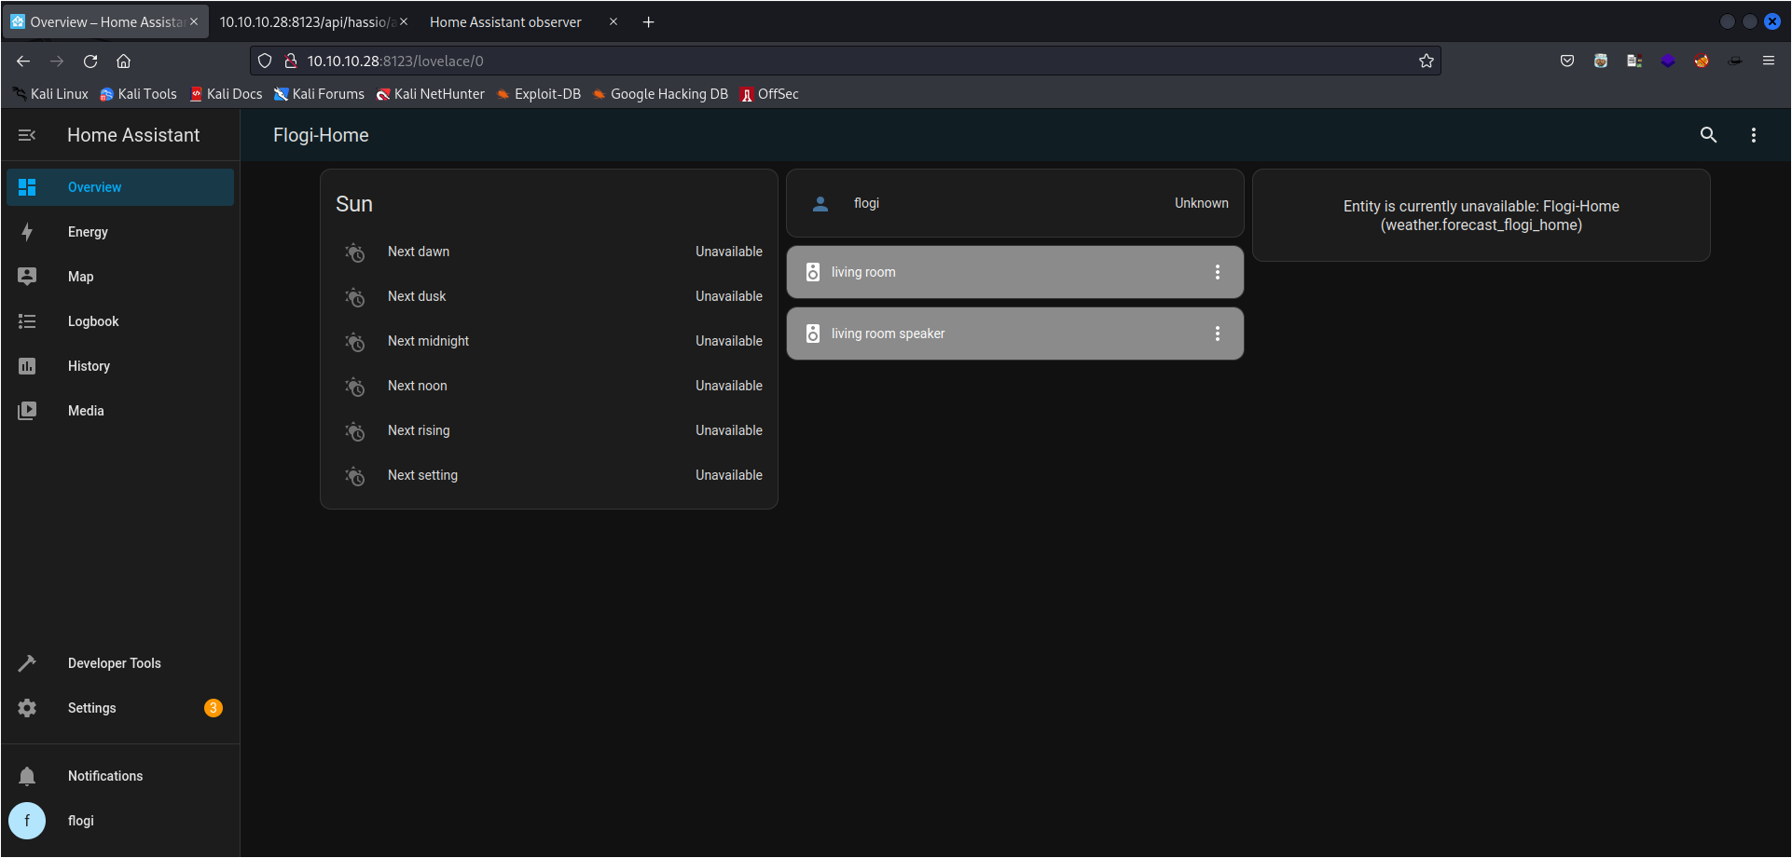Click the flogi person icon in card
Screen dimensions: 1792x858
(x=820, y=204)
